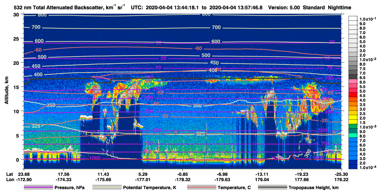The width and height of the screenshot is (379, 194).
Task: Click longitude value -172.90
Action: click(x=24, y=180)
